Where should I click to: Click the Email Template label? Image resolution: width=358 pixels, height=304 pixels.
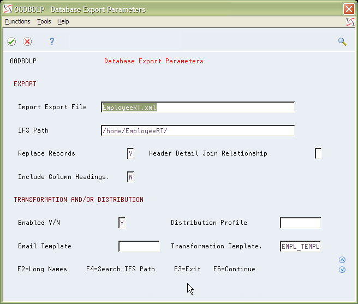[45, 246]
